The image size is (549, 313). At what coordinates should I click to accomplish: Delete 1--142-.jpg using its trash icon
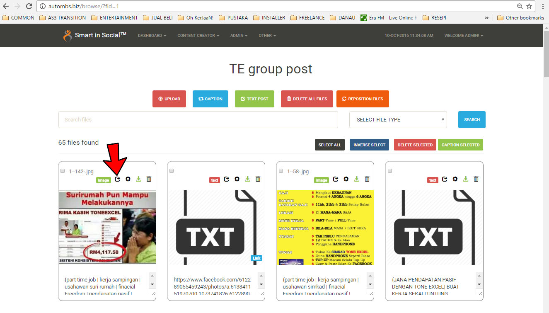149,179
